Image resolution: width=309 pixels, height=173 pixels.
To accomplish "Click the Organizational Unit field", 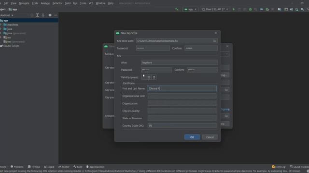I will pos(182,96).
